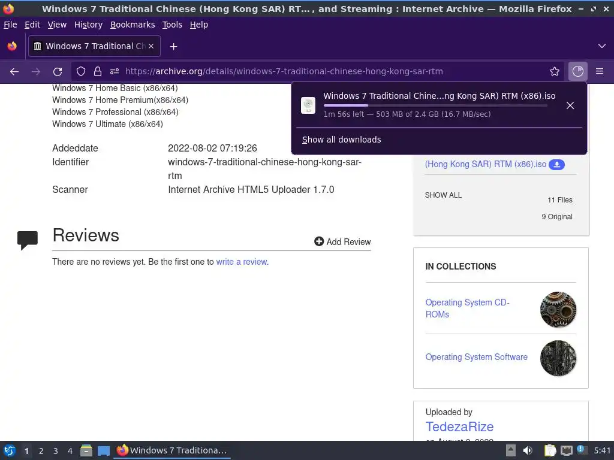Open the View menu
This screenshot has height=460, width=614.
[57, 25]
